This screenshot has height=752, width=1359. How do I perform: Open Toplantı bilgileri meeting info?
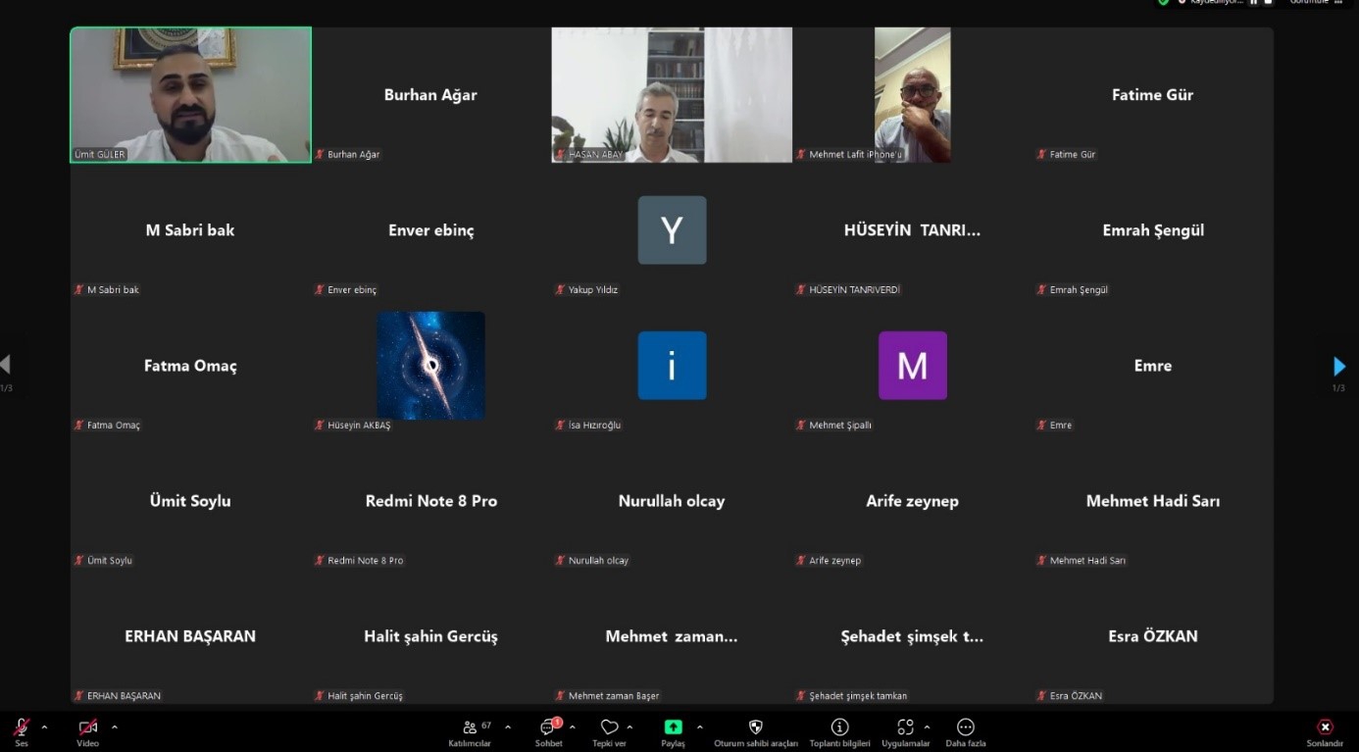tap(839, 731)
